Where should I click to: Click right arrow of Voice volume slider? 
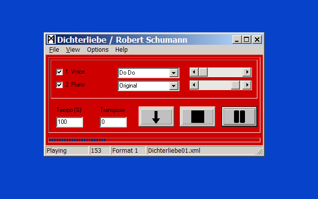click(x=247, y=72)
